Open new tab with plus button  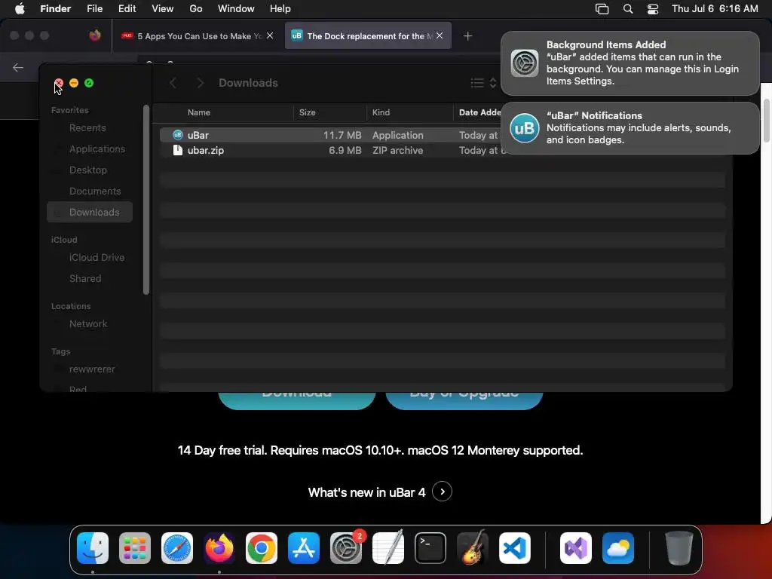click(467, 36)
